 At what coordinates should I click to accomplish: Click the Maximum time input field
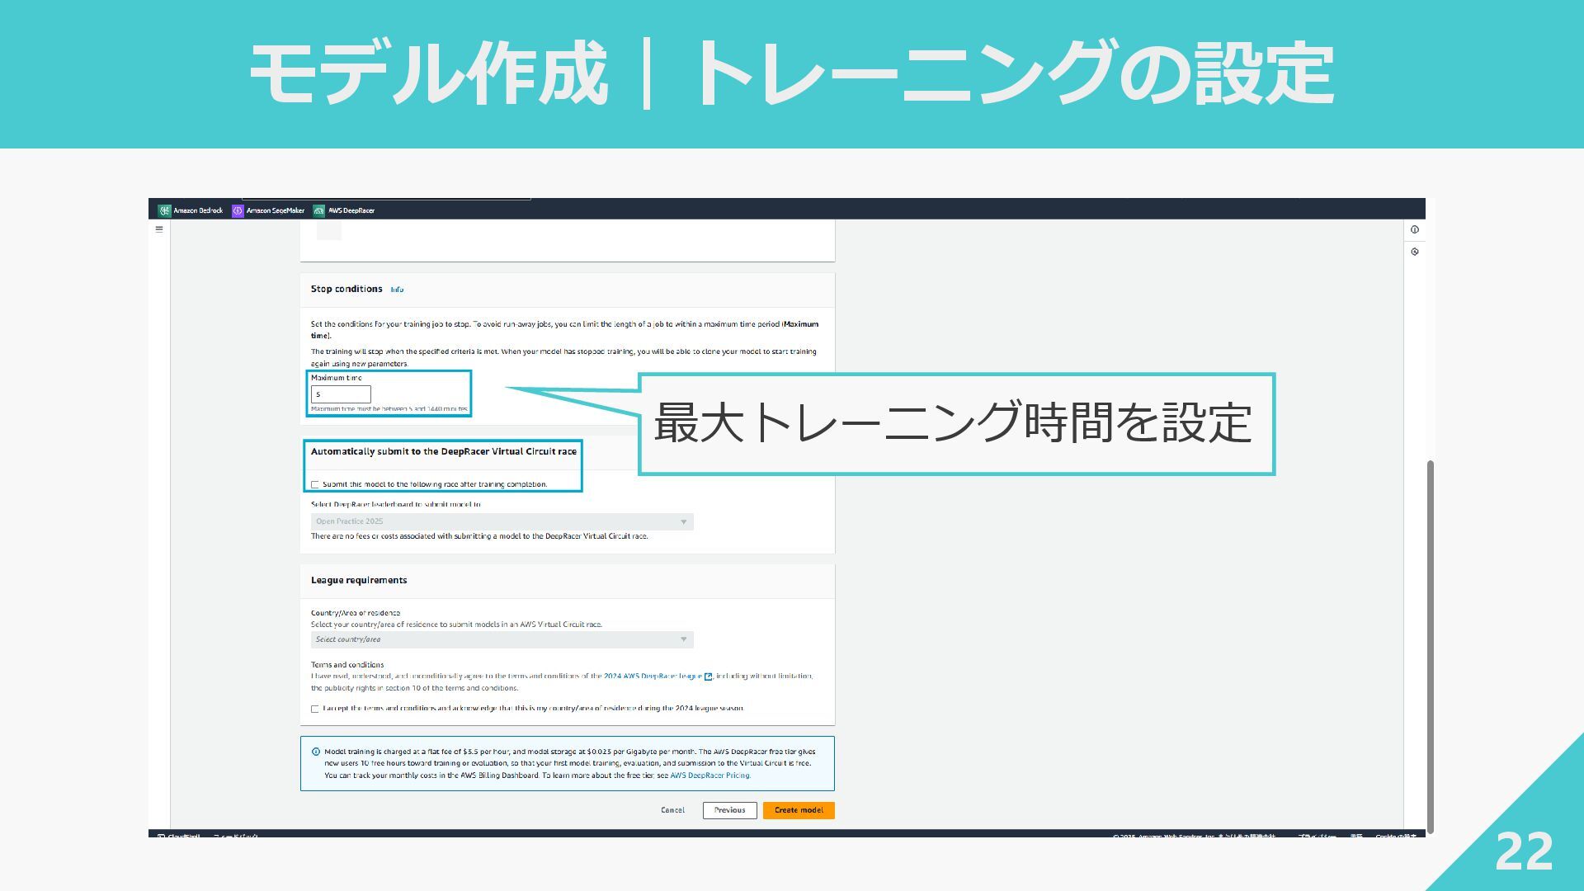pos(341,394)
